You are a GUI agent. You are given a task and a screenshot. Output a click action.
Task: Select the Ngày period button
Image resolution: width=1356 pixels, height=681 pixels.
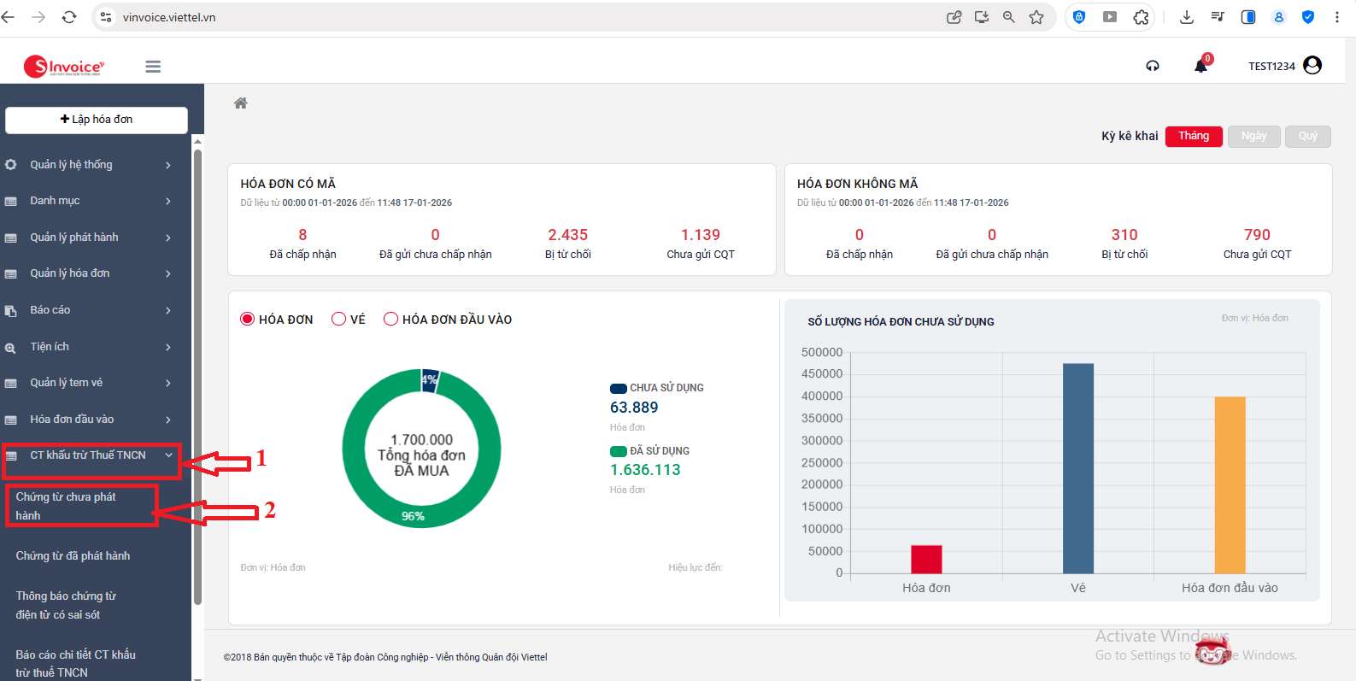(1253, 136)
